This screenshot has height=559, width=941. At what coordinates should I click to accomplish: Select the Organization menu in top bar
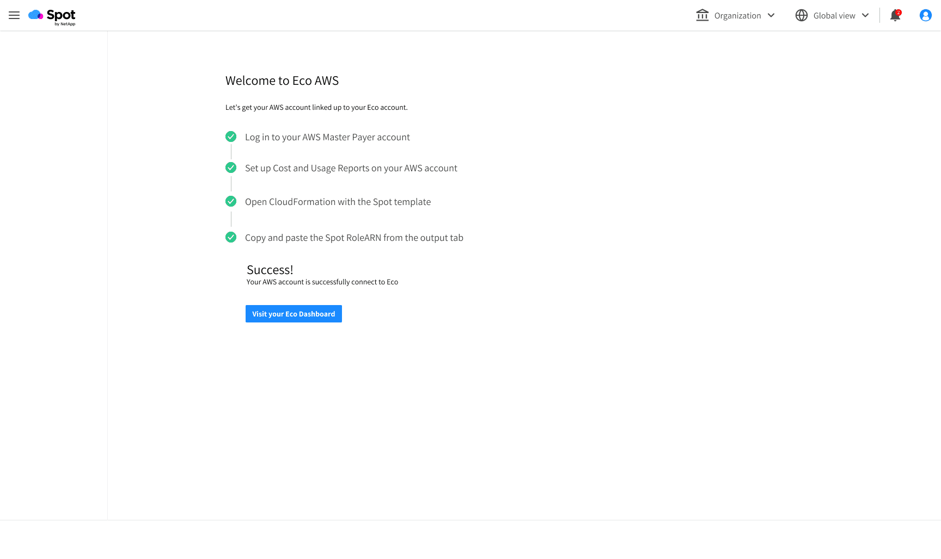click(737, 15)
